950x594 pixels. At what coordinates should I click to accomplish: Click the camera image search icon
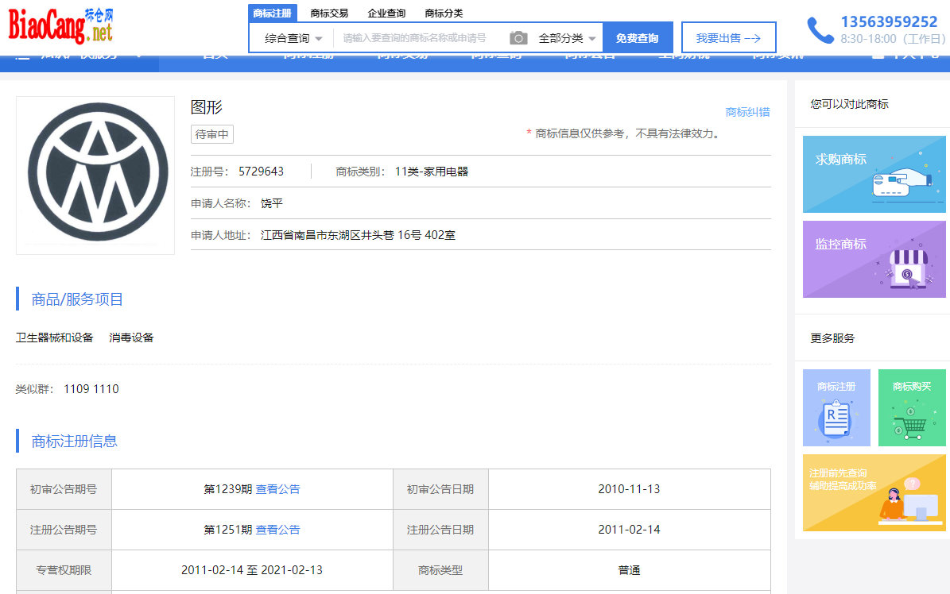coord(518,38)
